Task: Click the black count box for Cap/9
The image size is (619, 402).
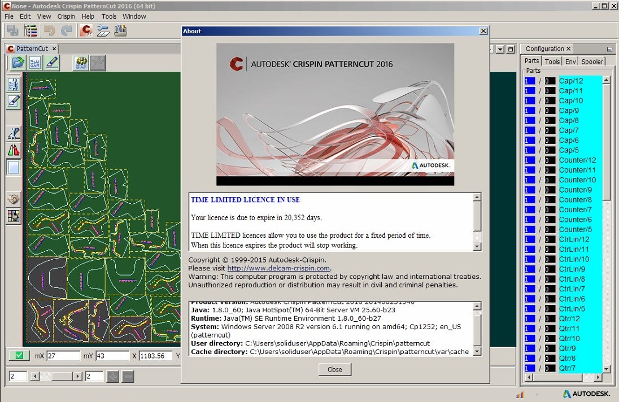Action: (x=550, y=111)
